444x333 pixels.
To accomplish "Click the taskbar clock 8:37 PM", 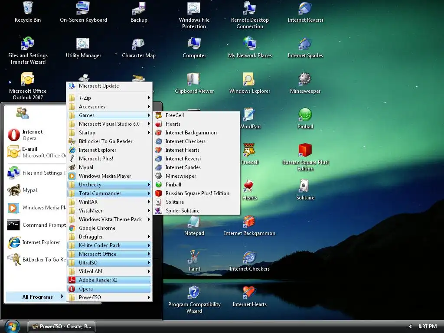I will coord(427,326).
